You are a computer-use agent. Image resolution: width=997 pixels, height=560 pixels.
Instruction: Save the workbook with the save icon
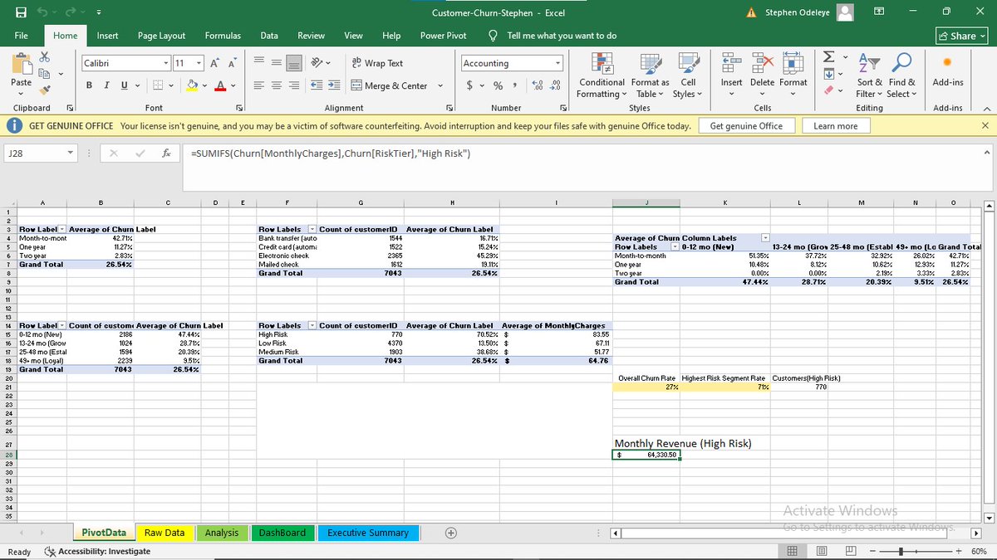20,12
